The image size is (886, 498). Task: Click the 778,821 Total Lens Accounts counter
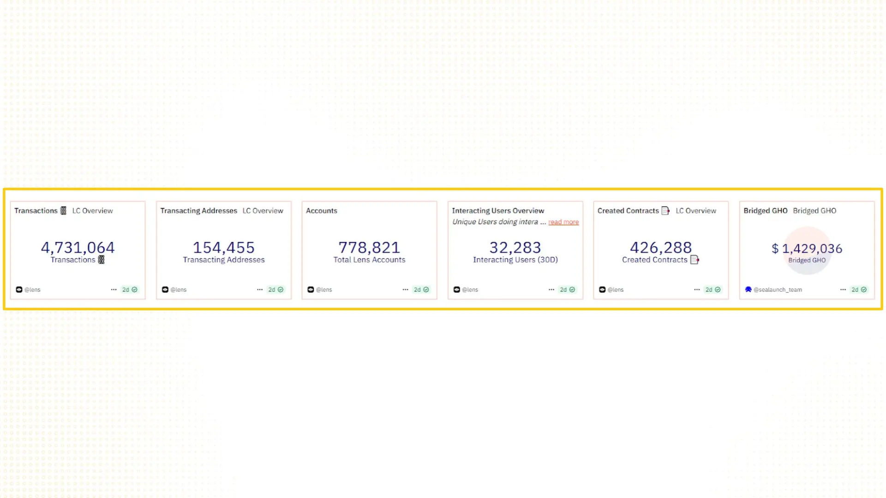coord(369,248)
